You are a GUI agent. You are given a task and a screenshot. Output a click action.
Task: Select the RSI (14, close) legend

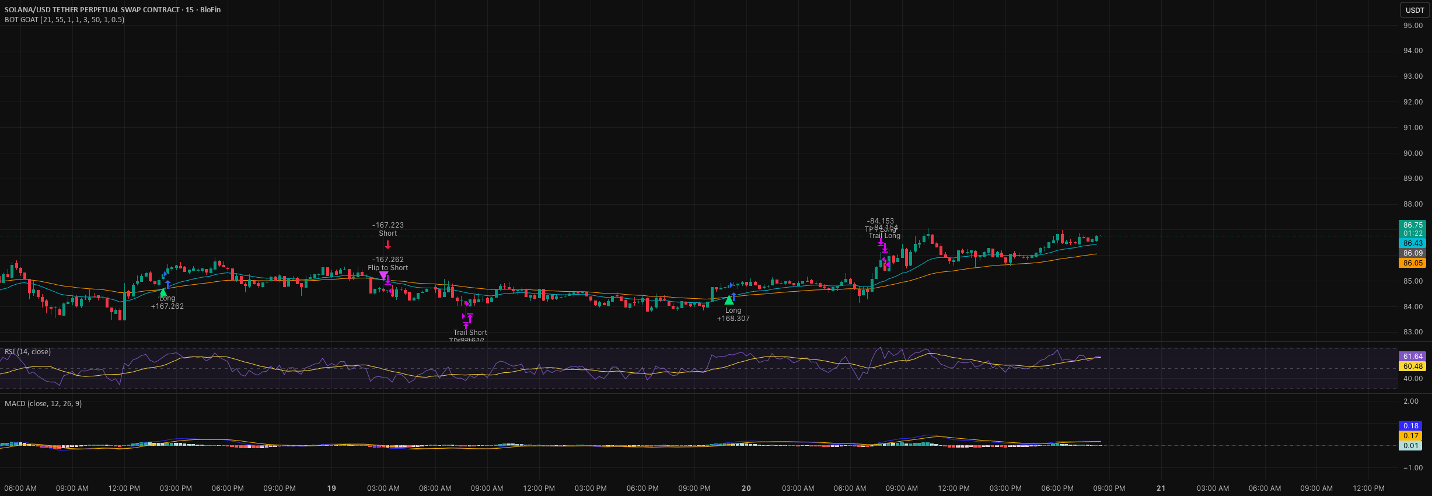27,352
